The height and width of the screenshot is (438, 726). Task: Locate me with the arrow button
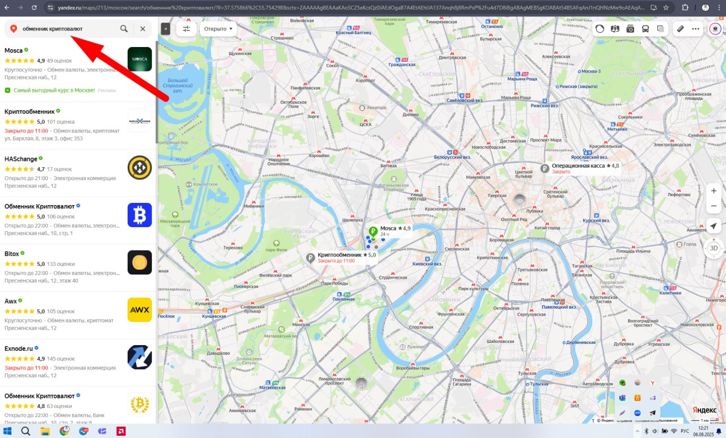[714, 226]
